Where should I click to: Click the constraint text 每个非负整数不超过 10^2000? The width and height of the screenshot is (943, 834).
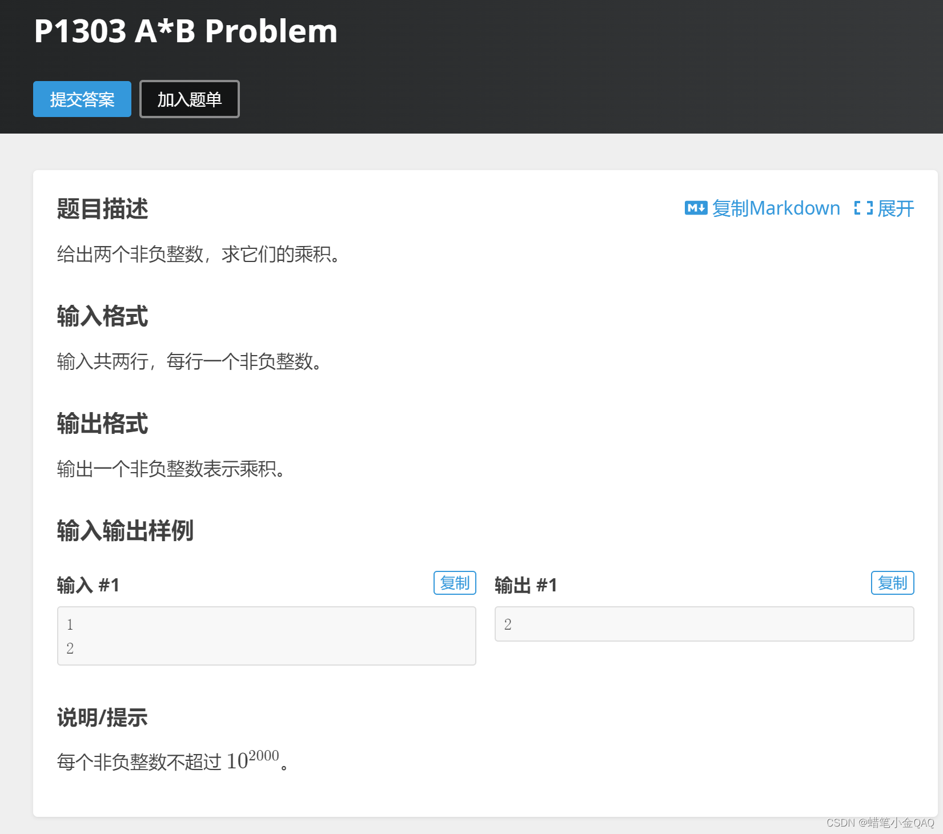(x=172, y=760)
